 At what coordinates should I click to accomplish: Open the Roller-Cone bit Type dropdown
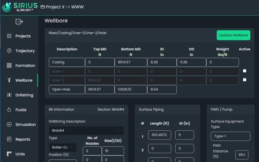tap(63, 147)
